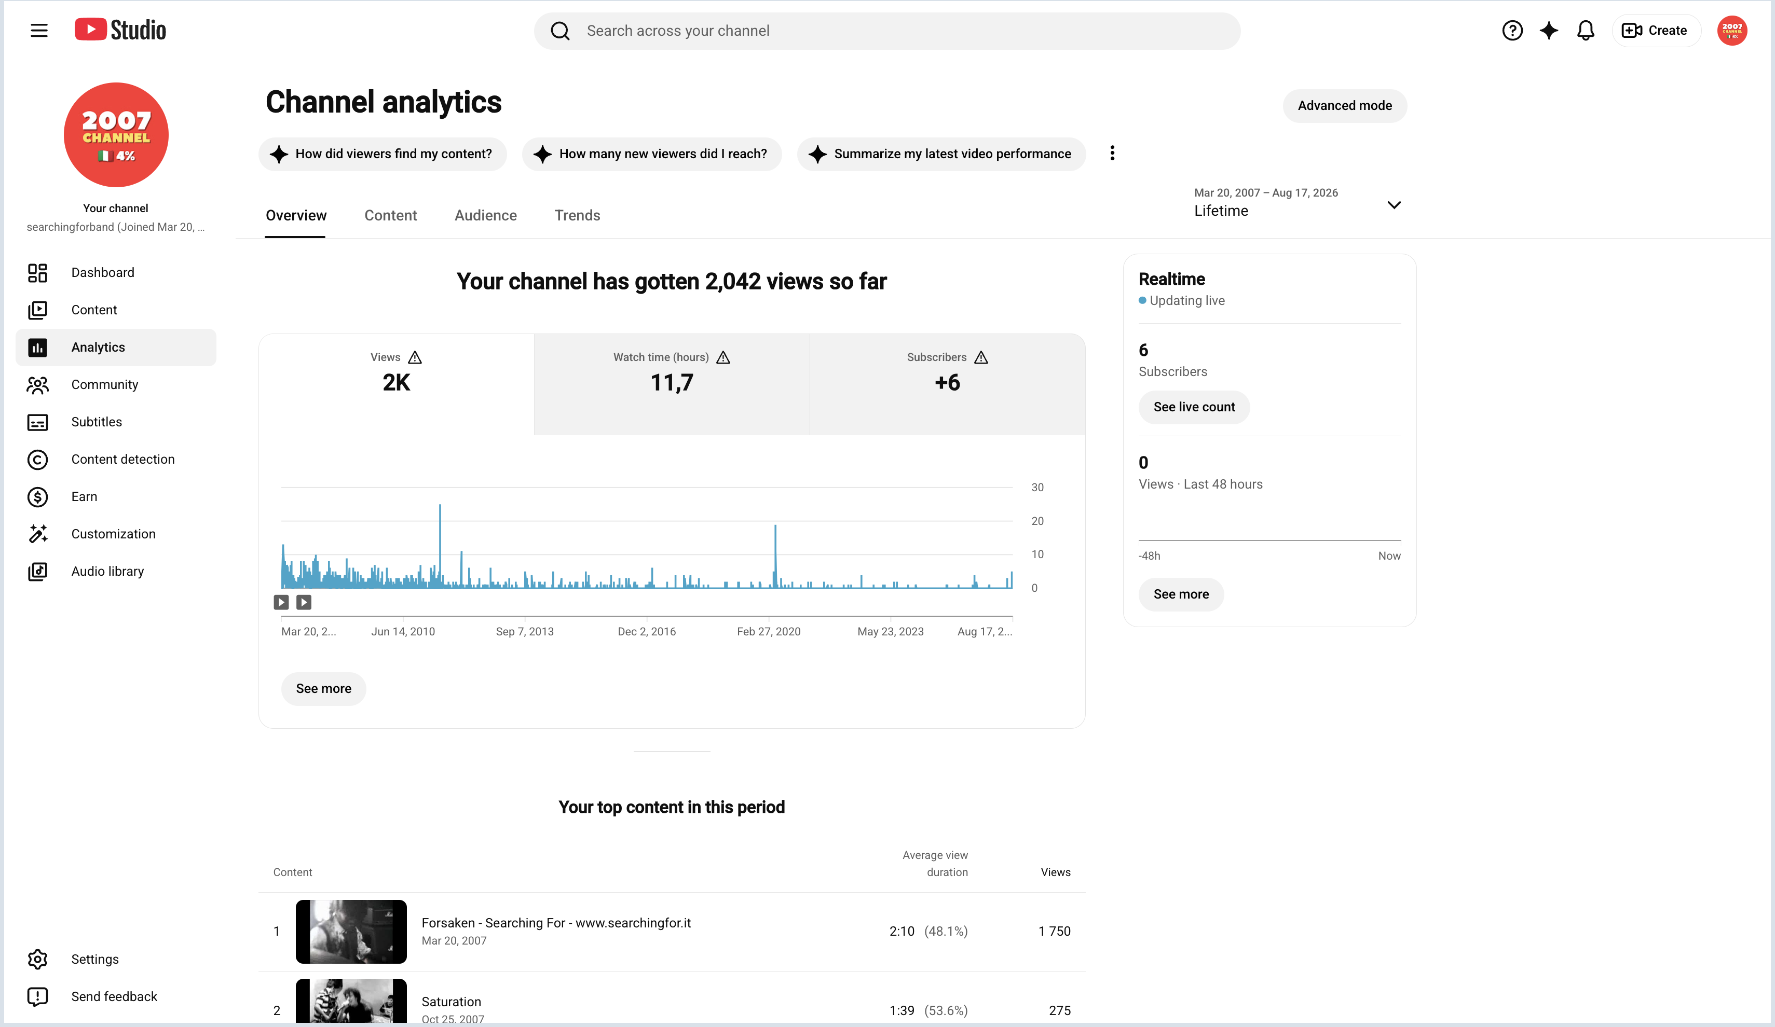
Task: Expand the Lifetime date range dropdown
Action: coord(1298,203)
